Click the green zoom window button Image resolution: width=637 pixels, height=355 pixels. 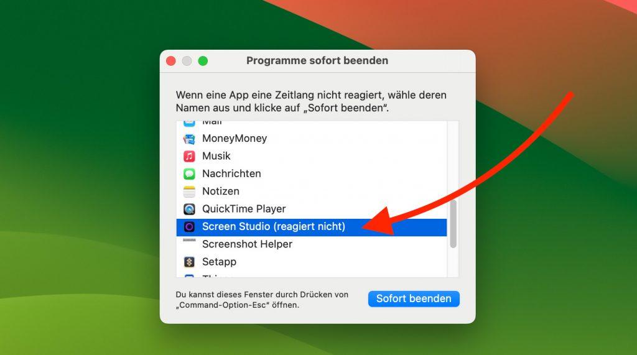(203, 61)
